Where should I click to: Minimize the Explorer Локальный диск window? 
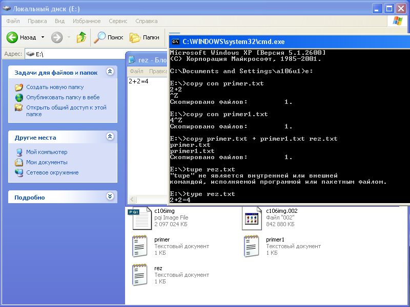[x=377, y=9]
